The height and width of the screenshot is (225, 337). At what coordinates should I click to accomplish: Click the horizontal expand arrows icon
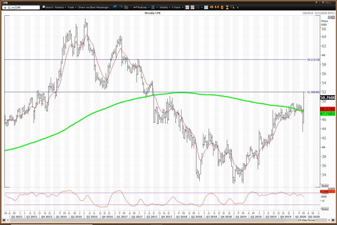pos(212,7)
